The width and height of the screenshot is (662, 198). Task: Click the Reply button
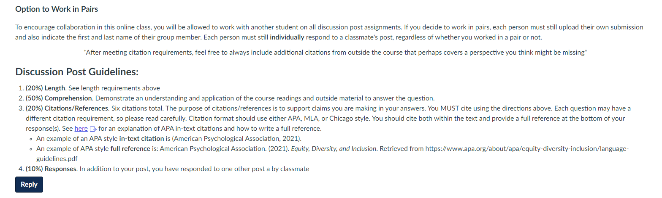point(29,185)
